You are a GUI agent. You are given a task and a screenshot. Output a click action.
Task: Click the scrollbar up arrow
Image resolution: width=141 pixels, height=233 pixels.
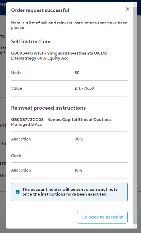click(x=135, y=4)
